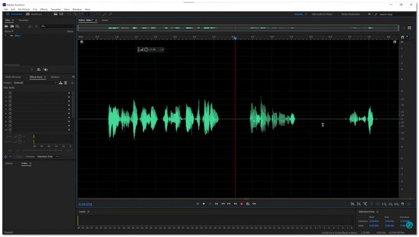Toggle power for effect slot 8
This screenshot has height=237, width=419.
(x=10, y=122)
